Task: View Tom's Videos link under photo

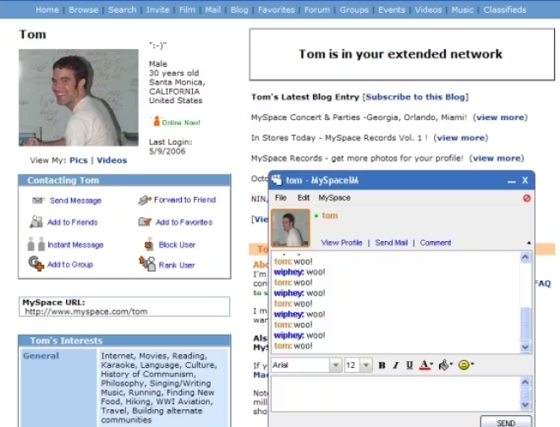Action: pos(112,161)
